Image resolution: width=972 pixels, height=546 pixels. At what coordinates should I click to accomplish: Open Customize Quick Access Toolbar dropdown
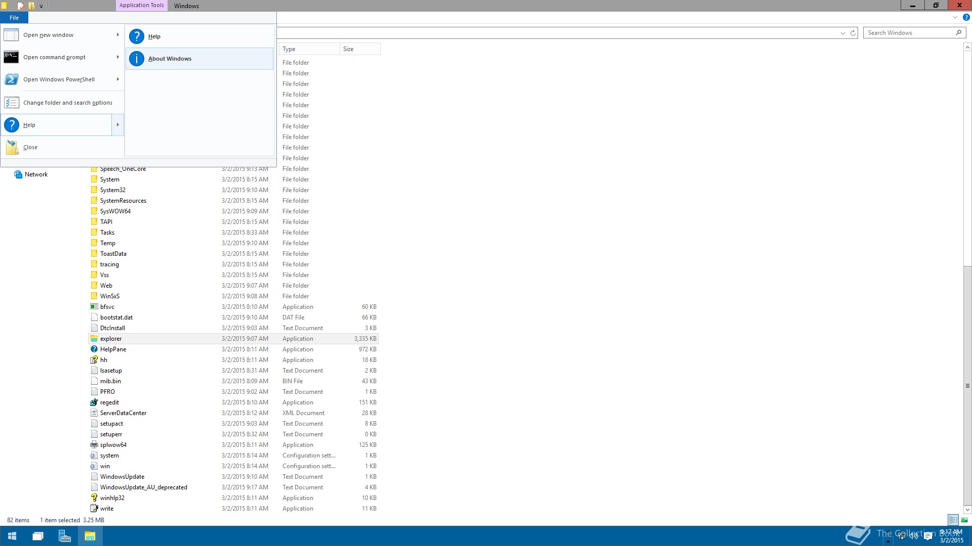[41, 6]
